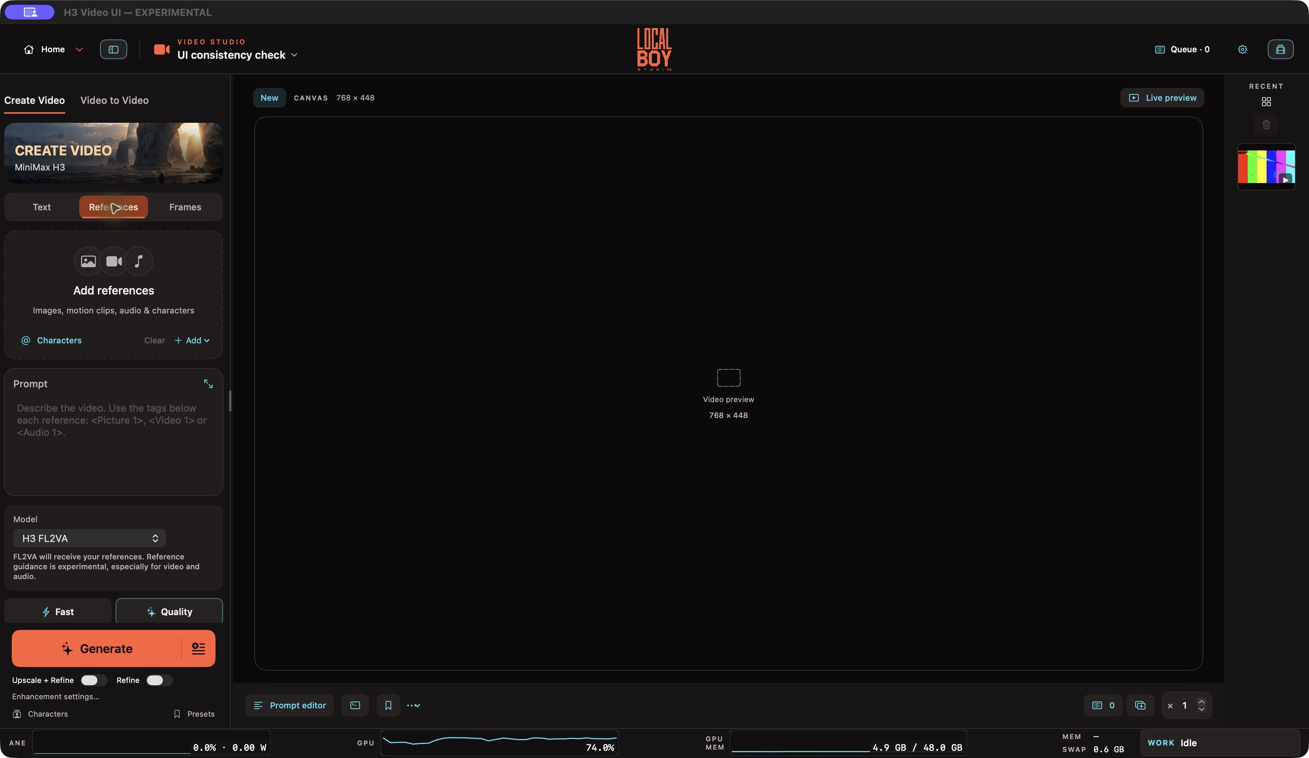Clear all references
Image resolution: width=1309 pixels, height=758 pixels.
coord(154,340)
